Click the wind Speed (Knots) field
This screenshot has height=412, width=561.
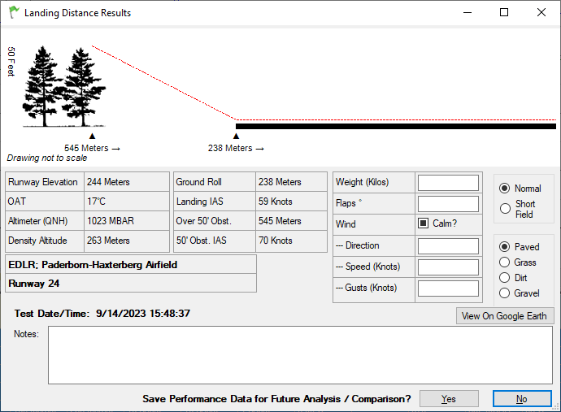pos(448,267)
